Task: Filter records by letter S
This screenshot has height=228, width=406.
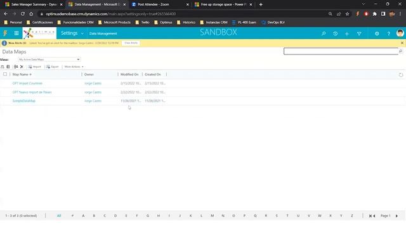Action: pyautogui.click(x=277, y=216)
